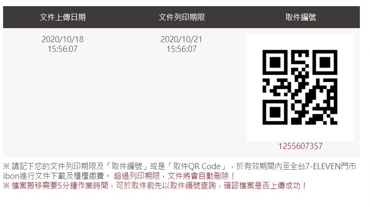The height and width of the screenshot is (207, 370).
Task: Click the 取件編號 column header
Action: (301, 17)
